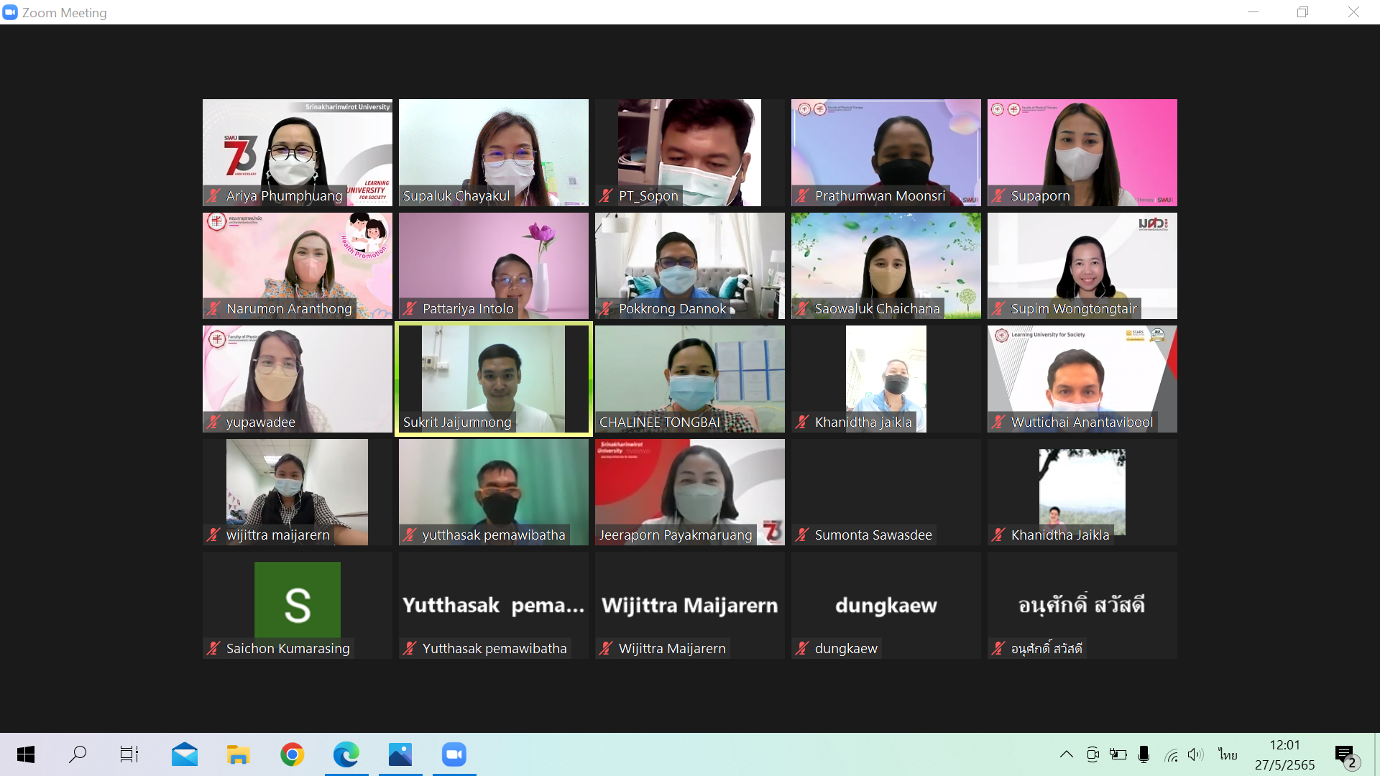Show hidden system tray icons
1380x776 pixels.
(1067, 754)
